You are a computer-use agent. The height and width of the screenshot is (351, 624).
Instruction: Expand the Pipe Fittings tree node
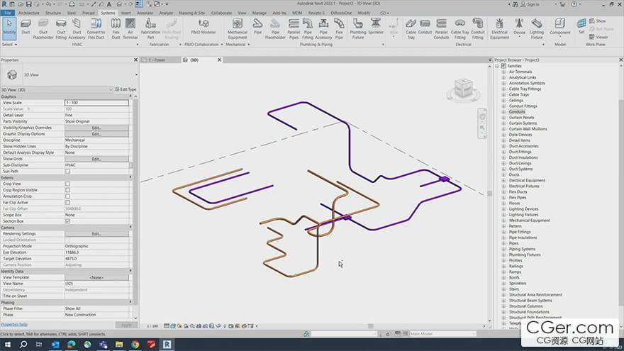pos(503,232)
